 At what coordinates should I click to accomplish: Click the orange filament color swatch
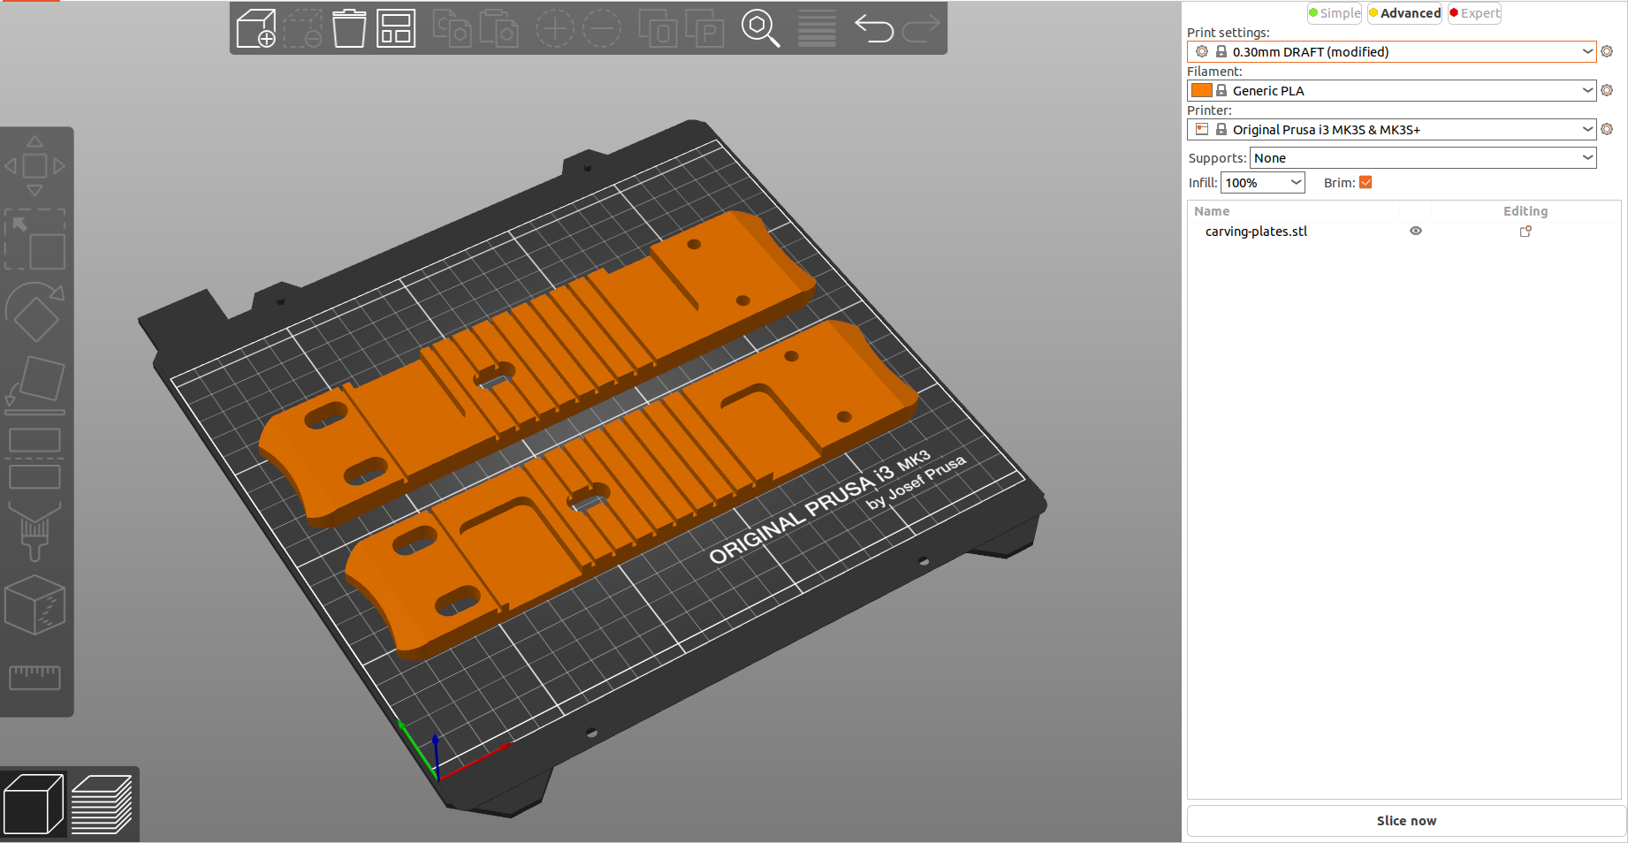1201,91
